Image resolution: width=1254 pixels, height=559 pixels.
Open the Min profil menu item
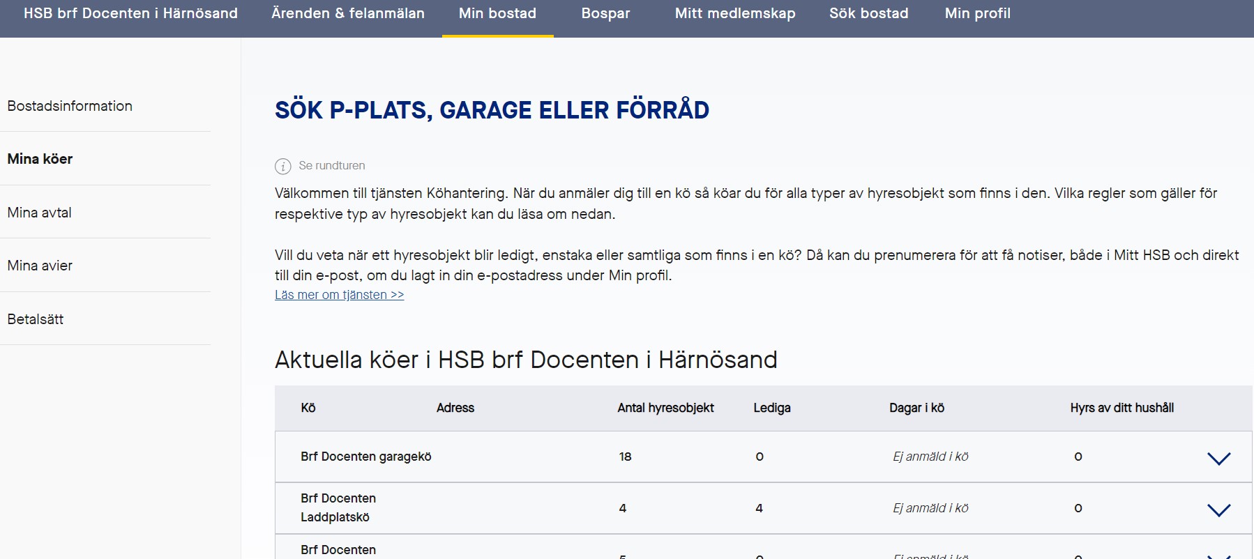977,14
